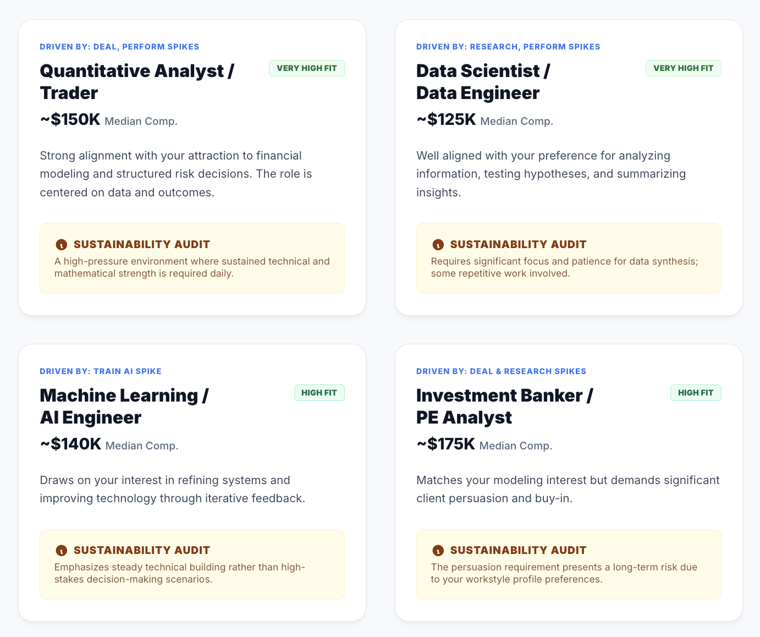Open the Machine Learning / AI Engineer role

coord(123,406)
